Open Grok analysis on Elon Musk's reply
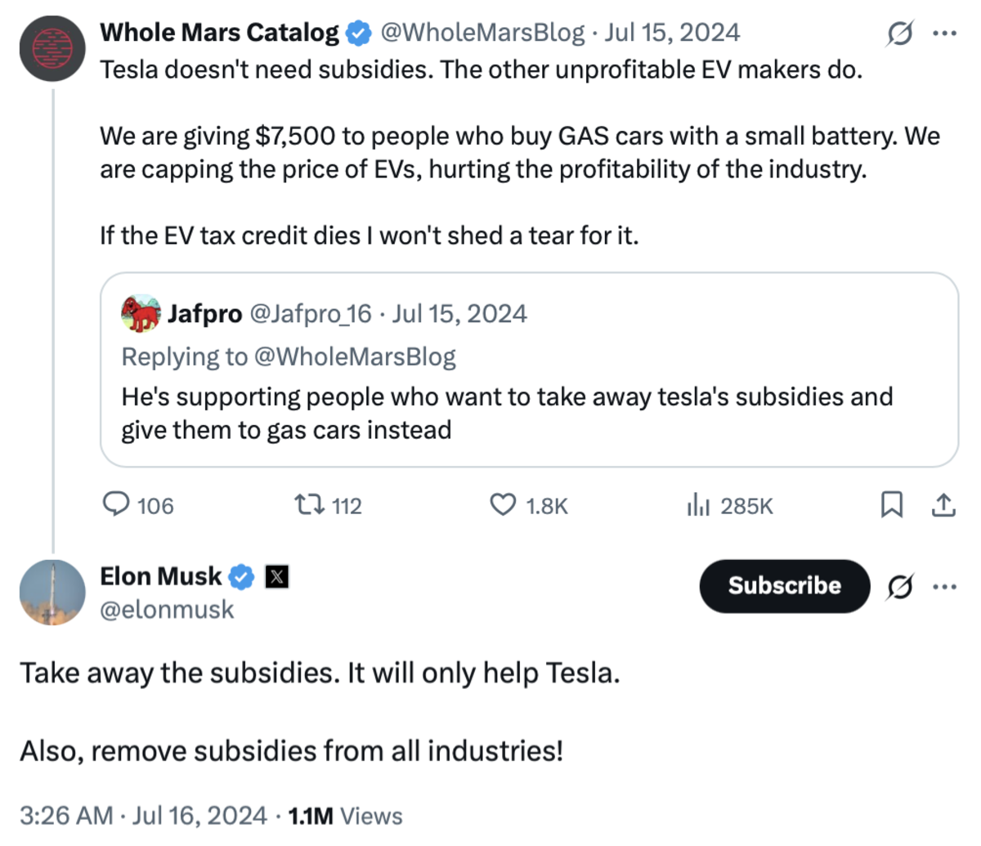Screen dimensions: 981x846 pos(899,586)
